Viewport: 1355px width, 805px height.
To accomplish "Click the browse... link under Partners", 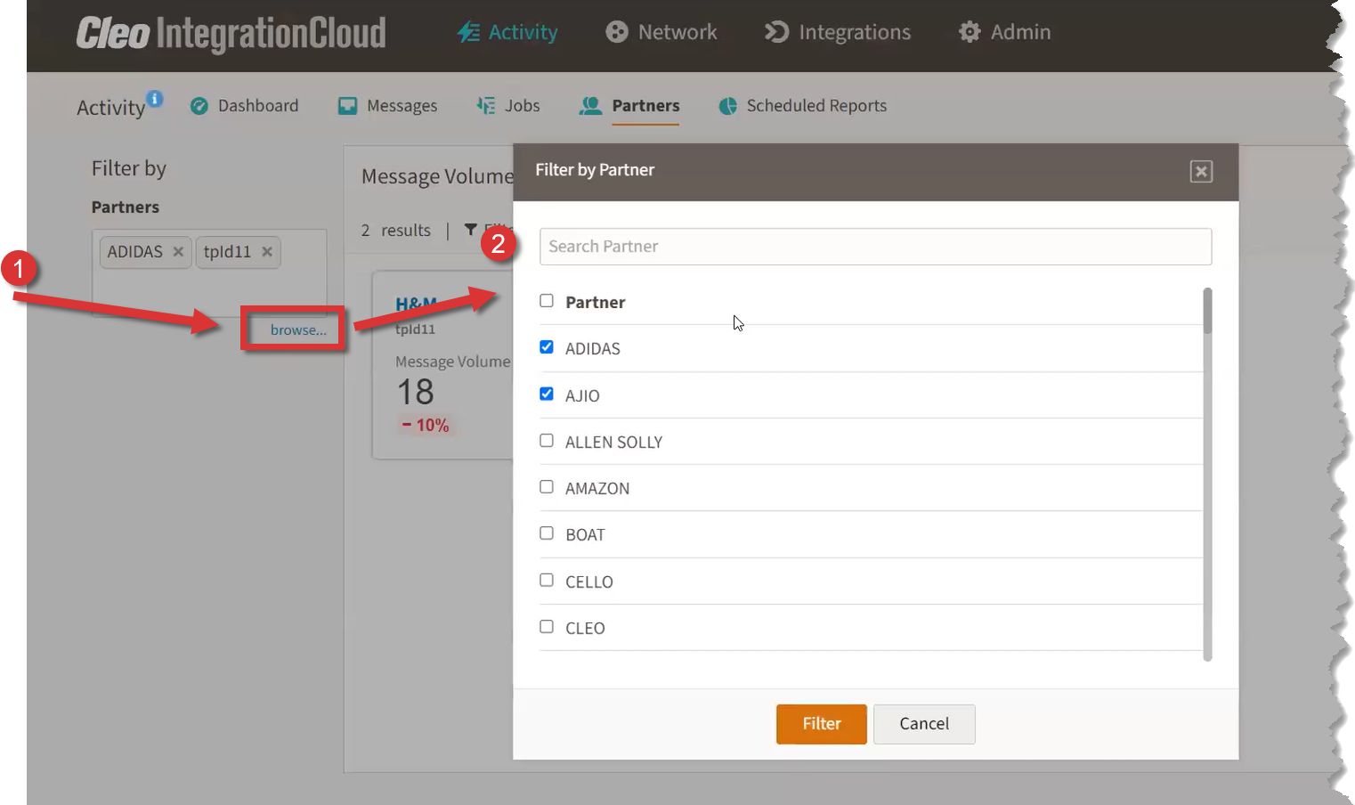I will pyautogui.click(x=298, y=329).
